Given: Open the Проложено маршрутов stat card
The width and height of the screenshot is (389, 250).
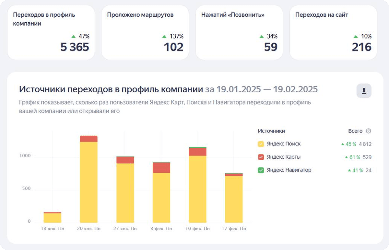Looking at the screenshot, I should 145,32.
